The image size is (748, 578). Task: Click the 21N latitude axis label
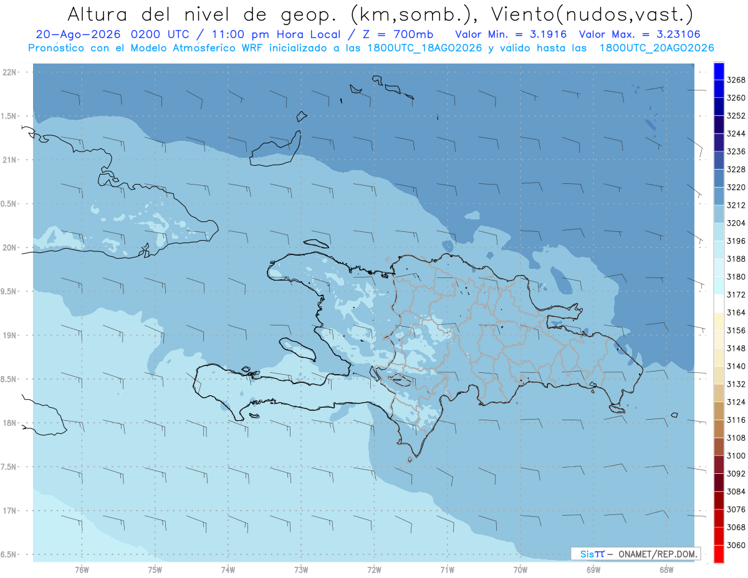(x=9, y=160)
